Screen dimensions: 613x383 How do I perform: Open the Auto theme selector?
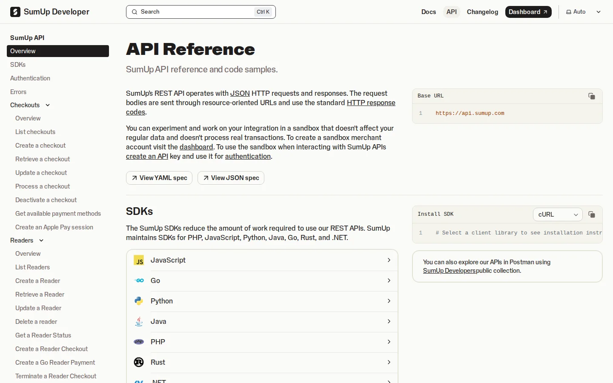583,12
